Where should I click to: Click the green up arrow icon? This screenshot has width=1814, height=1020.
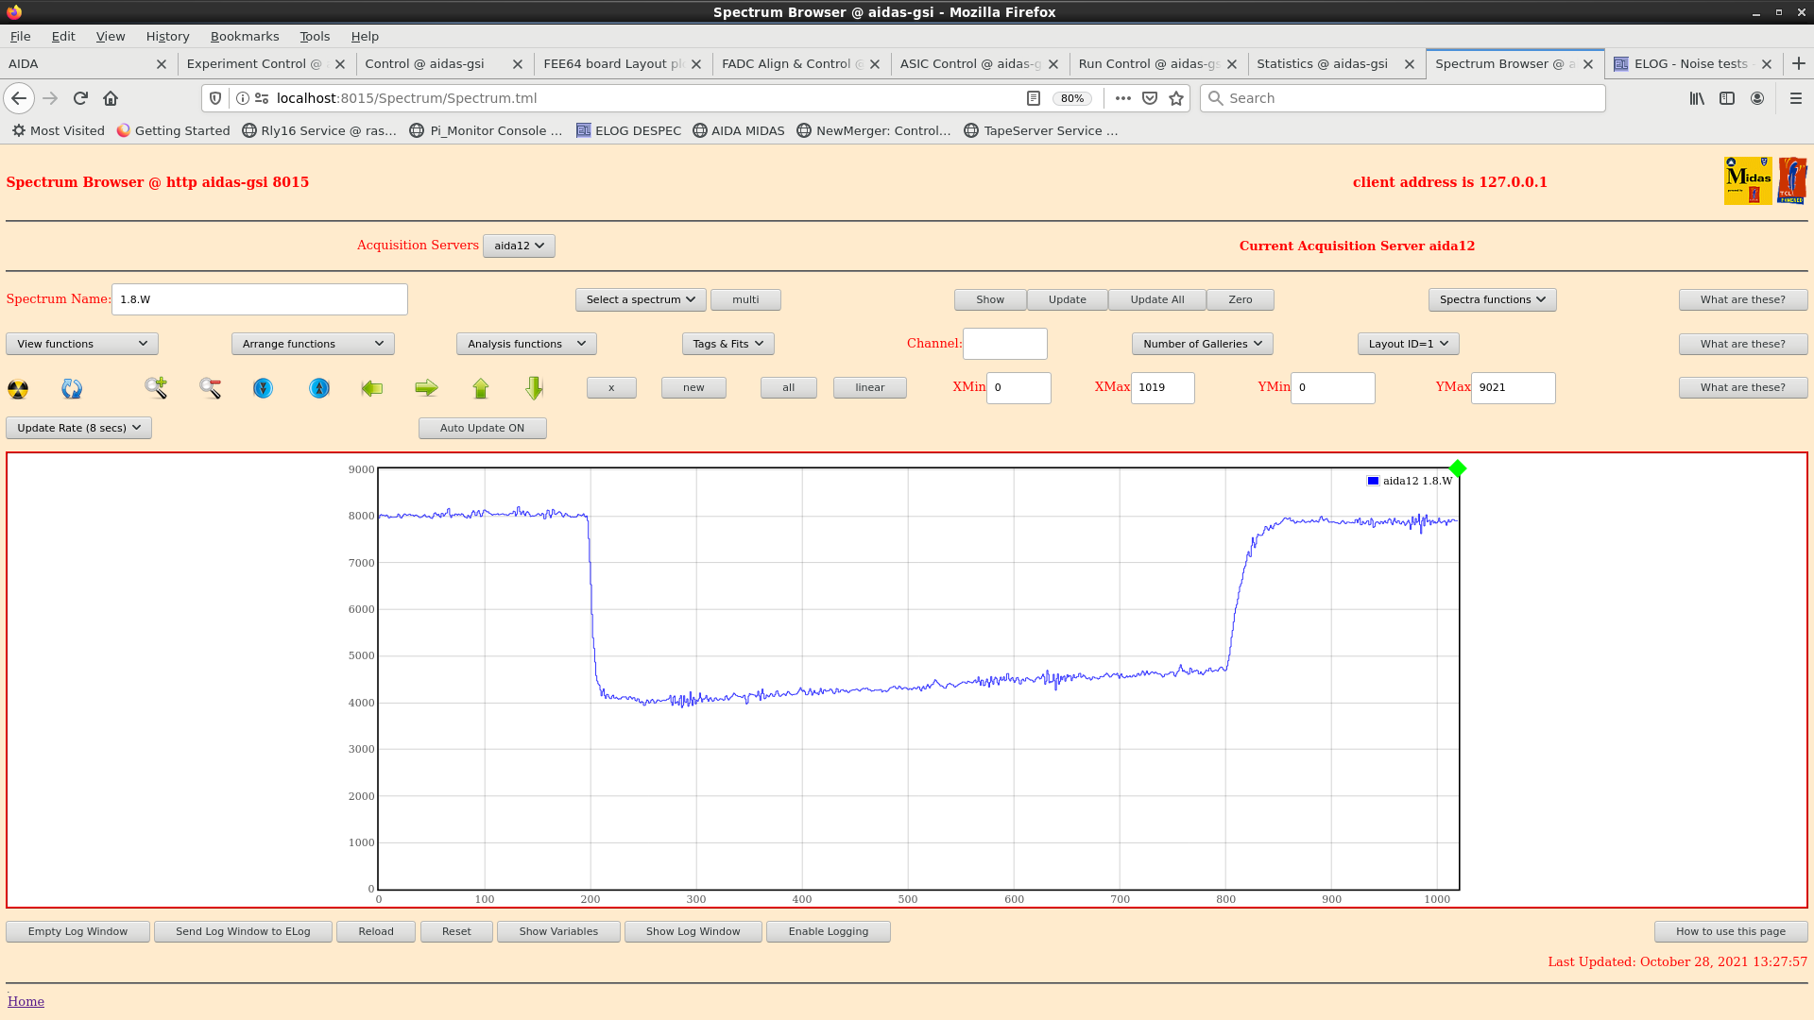click(x=481, y=388)
